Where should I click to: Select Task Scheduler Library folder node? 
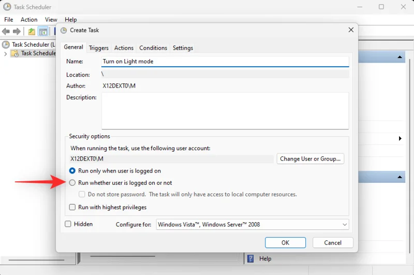pos(38,53)
